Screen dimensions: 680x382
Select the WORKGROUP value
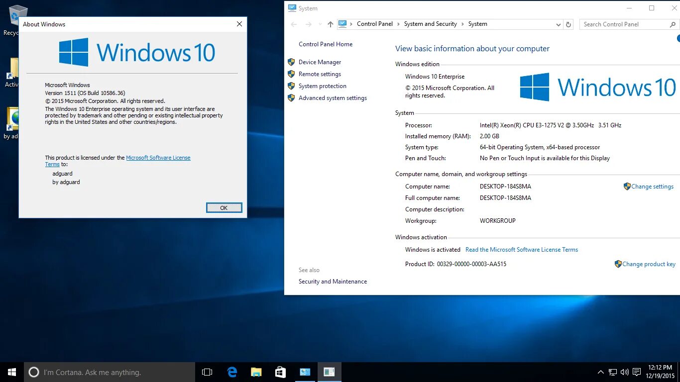(x=498, y=221)
